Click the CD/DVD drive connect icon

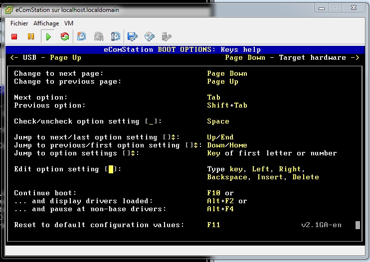(x=150, y=36)
